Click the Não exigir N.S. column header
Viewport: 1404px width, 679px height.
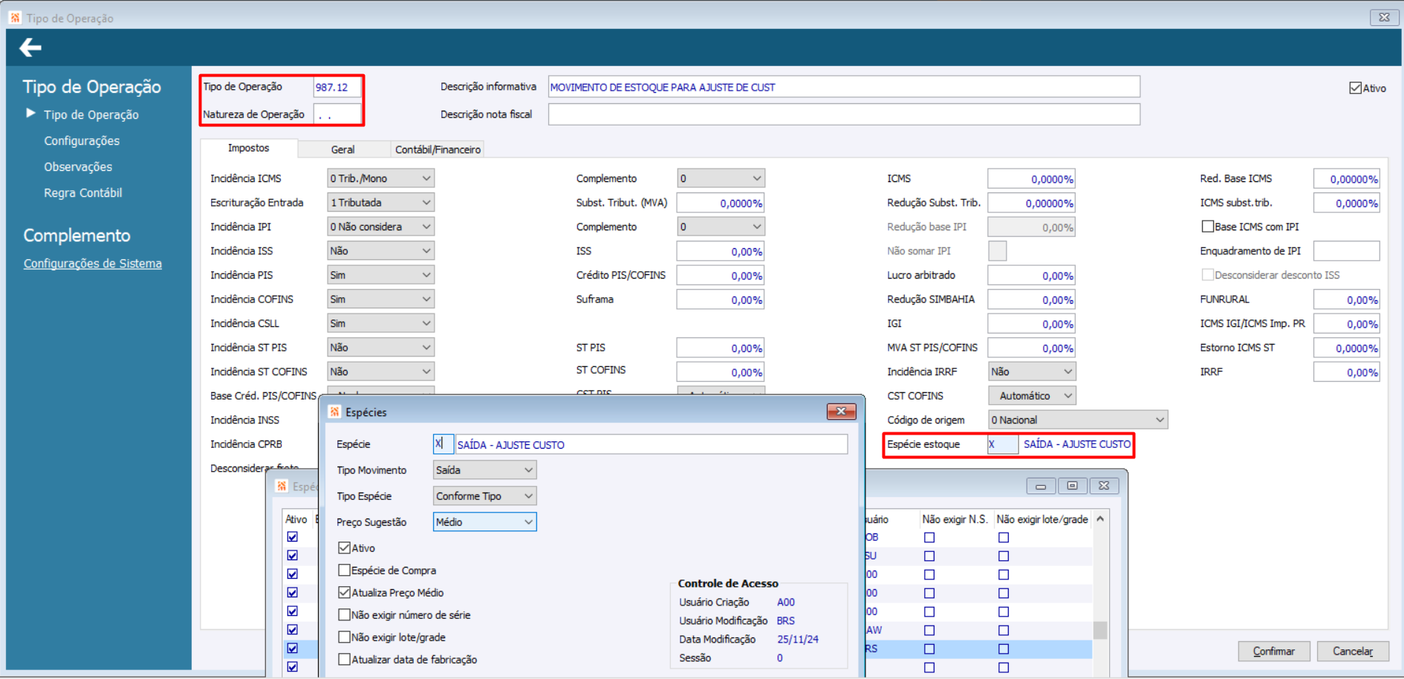pos(955,519)
